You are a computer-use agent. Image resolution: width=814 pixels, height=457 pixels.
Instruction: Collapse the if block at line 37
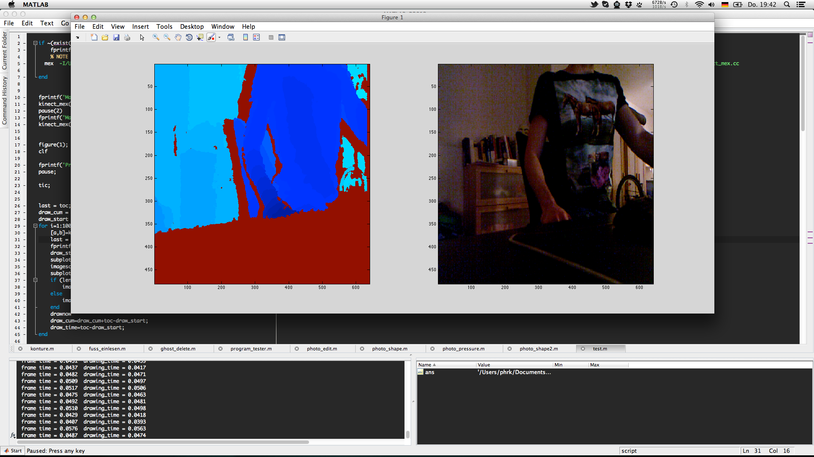[x=36, y=280]
